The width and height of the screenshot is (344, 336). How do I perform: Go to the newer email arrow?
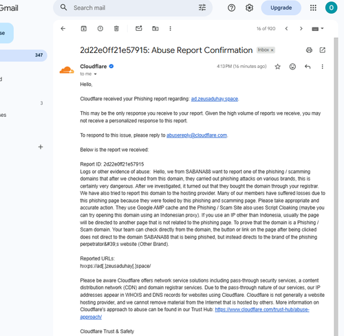pos(286,28)
